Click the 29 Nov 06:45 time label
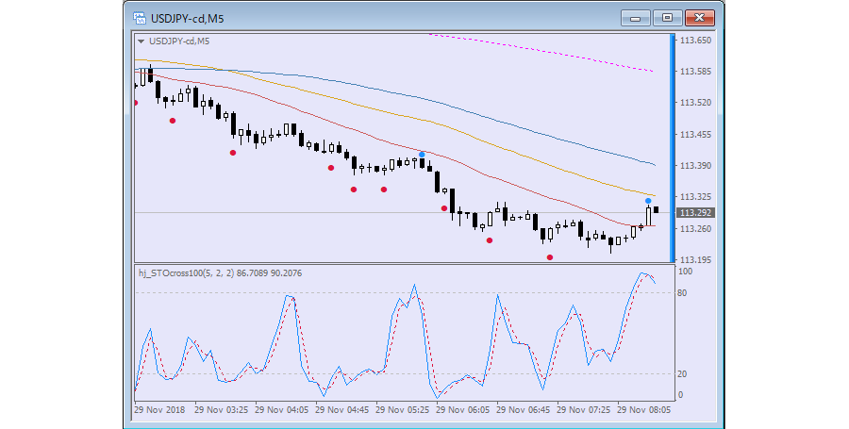The height and width of the screenshot is (429, 849). (x=523, y=410)
